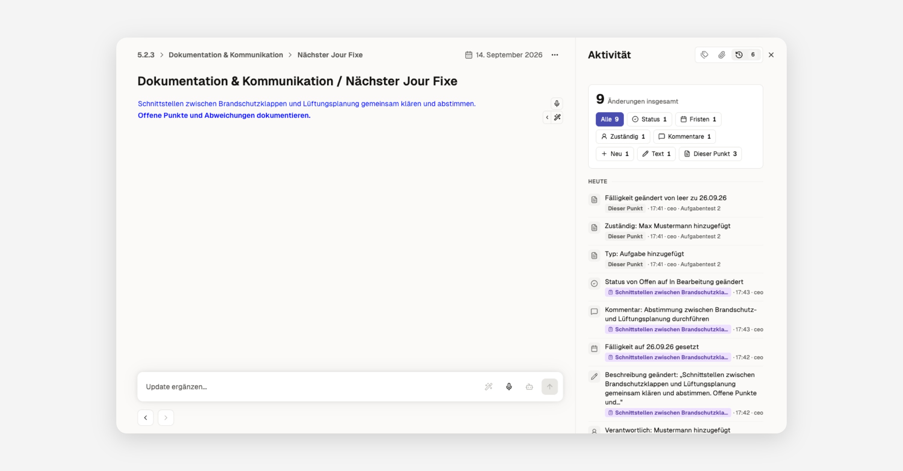The height and width of the screenshot is (471, 903).
Task: Filter activity by Dieser Punkt
Action: point(710,154)
